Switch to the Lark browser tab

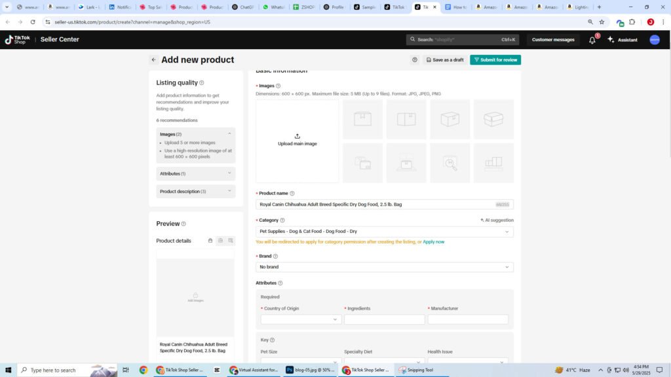(x=89, y=7)
